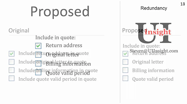Image resolution: width=187 pixels, height=104 pixels.
Task: Tick the dark foreground Quote valid period checkbox
Action: (x=38, y=73)
